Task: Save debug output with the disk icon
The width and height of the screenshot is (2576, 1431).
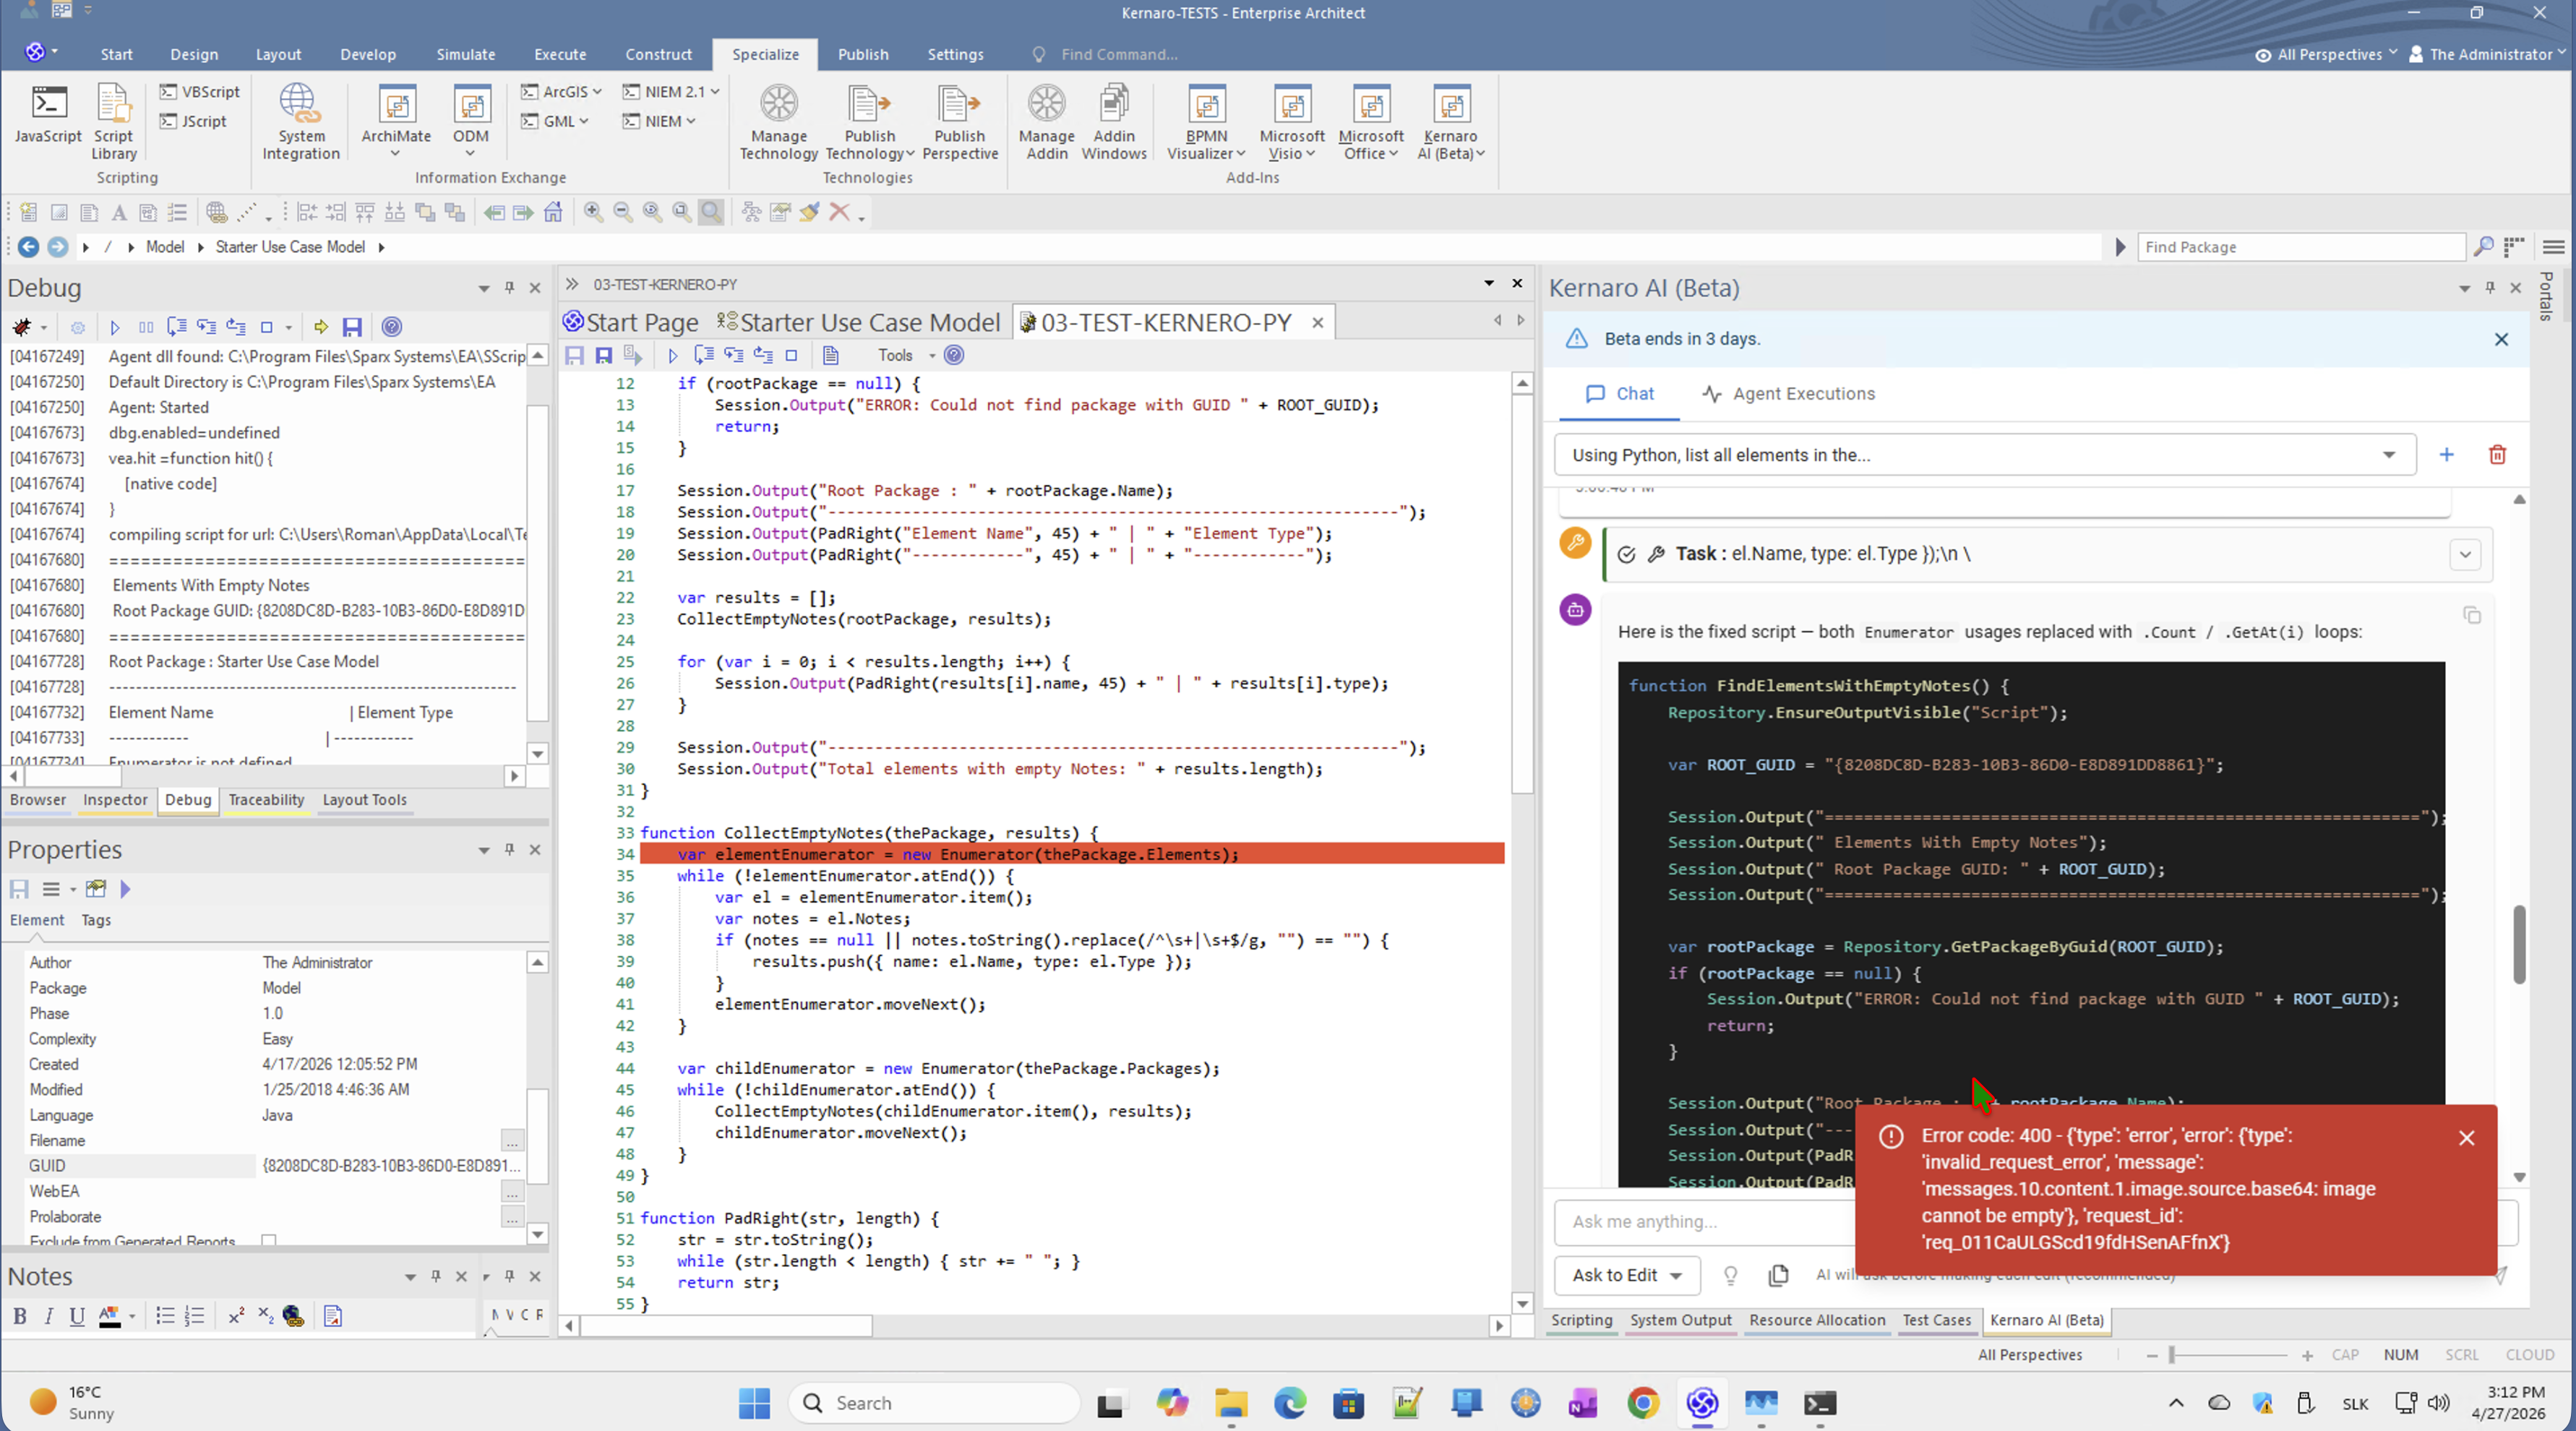Action: click(352, 327)
